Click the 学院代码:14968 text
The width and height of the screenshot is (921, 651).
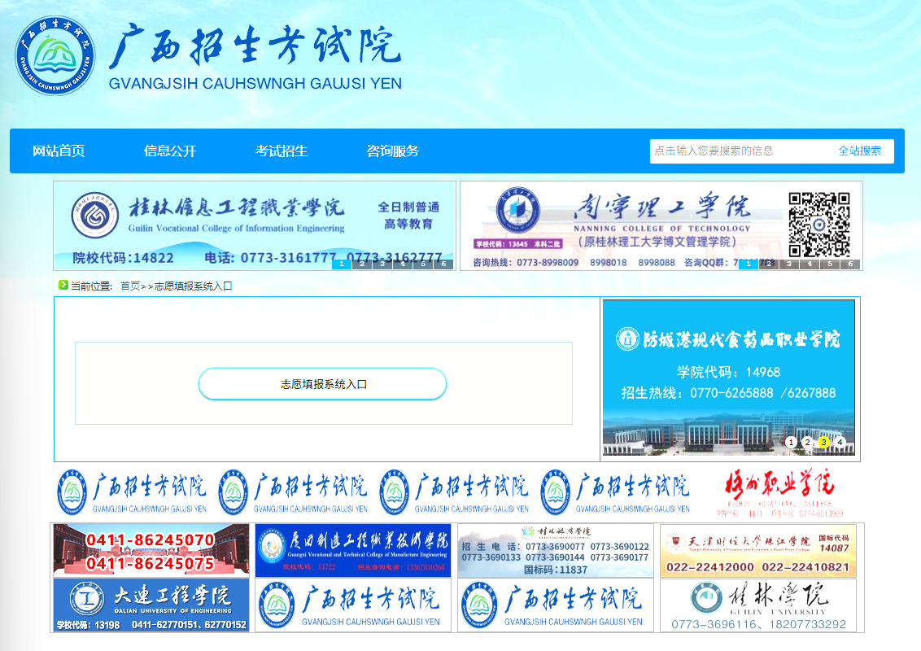pos(728,372)
